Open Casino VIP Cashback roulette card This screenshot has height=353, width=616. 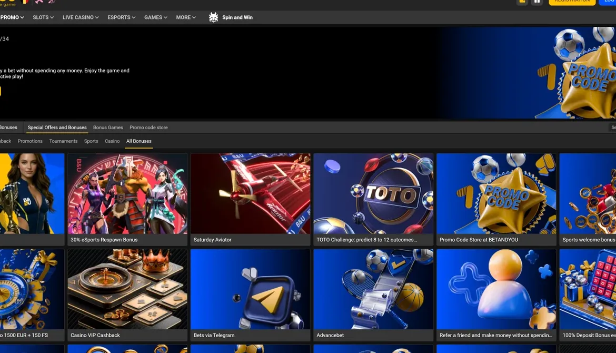(x=127, y=295)
